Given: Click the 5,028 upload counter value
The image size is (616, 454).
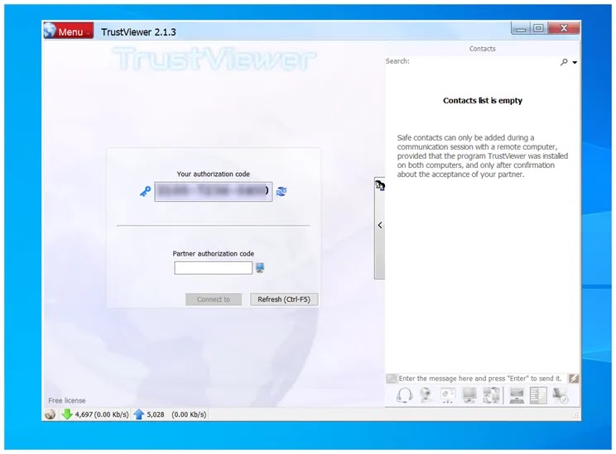Looking at the screenshot, I should 156,414.
